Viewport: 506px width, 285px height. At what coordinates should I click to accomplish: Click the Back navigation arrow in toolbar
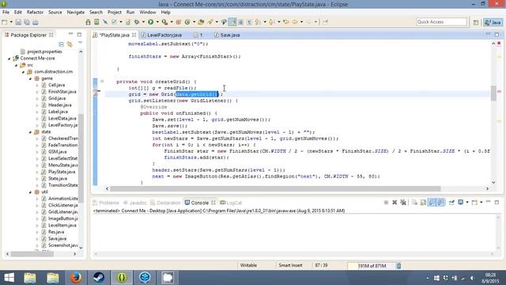click(x=295, y=22)
